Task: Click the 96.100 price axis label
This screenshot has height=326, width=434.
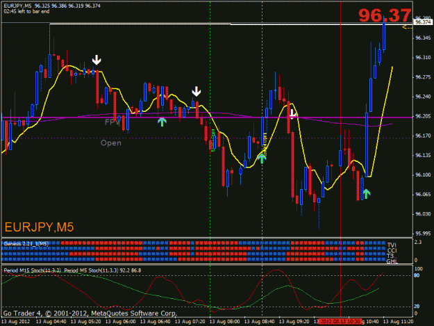Action: (x=423, y=175)
